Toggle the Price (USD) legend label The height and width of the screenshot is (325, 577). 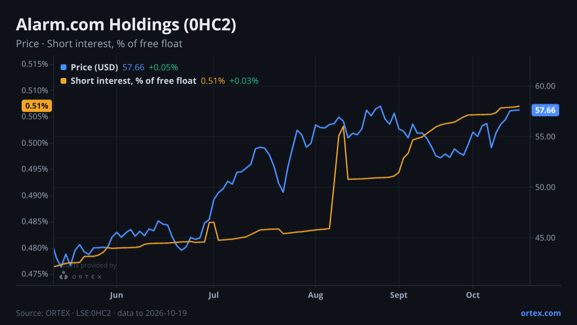click(95, 67)
